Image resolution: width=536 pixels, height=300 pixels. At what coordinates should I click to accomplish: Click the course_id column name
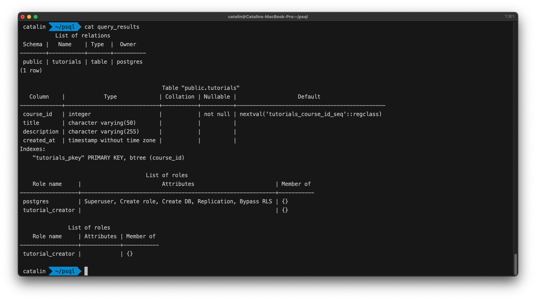pyautogui.click(x=38, y=114)
